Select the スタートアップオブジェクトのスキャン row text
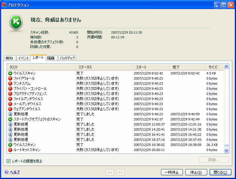This screenshot has width=236, height=179. click(x=37, y=119)
